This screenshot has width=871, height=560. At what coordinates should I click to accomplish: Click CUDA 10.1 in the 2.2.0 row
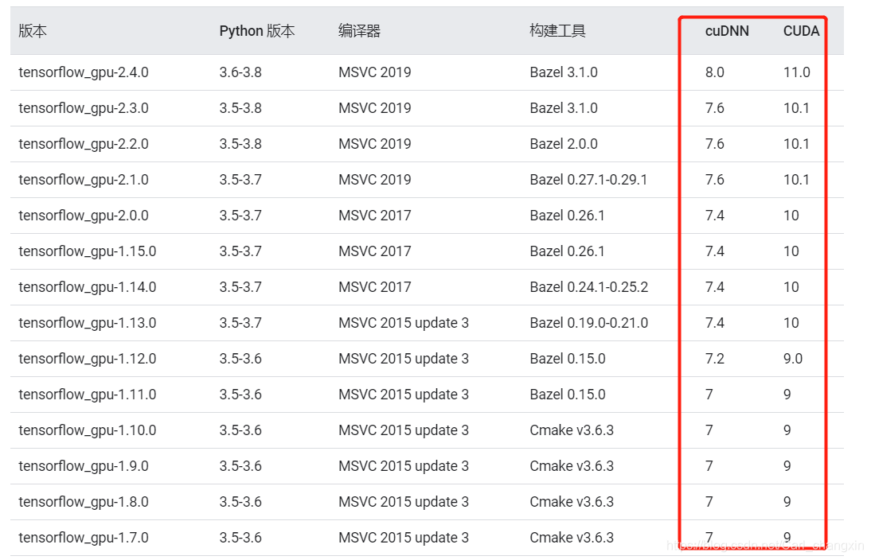point(796,144)
